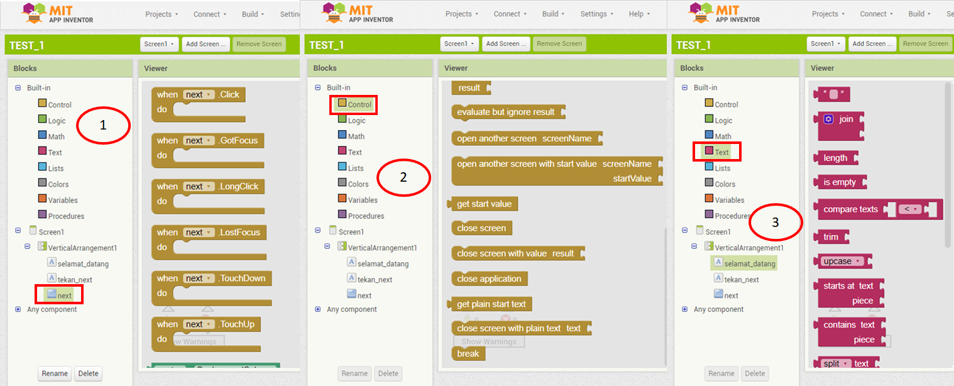The image size is (954, 386).
Task: Open the Projects menu in panel 3
Action: click(829, 14)
